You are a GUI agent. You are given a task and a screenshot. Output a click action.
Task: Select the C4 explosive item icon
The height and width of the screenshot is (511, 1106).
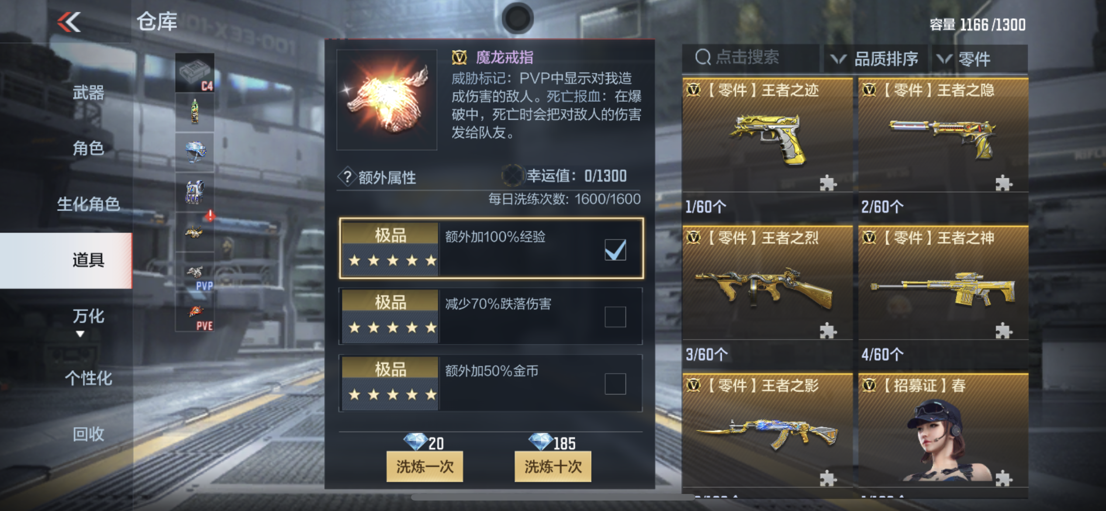[x=195, y=73]
